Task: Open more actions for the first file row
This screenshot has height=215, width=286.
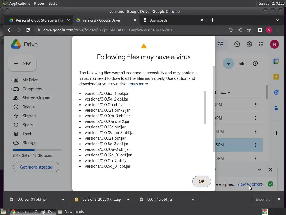Action: (x=255, y=105)
